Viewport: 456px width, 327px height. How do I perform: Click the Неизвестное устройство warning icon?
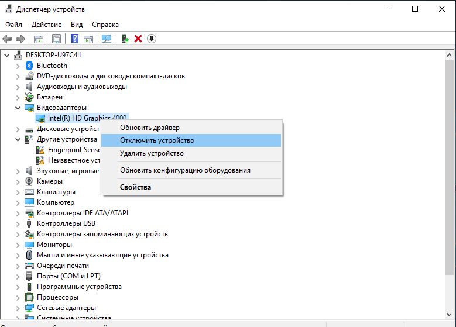tap(40, 160)
